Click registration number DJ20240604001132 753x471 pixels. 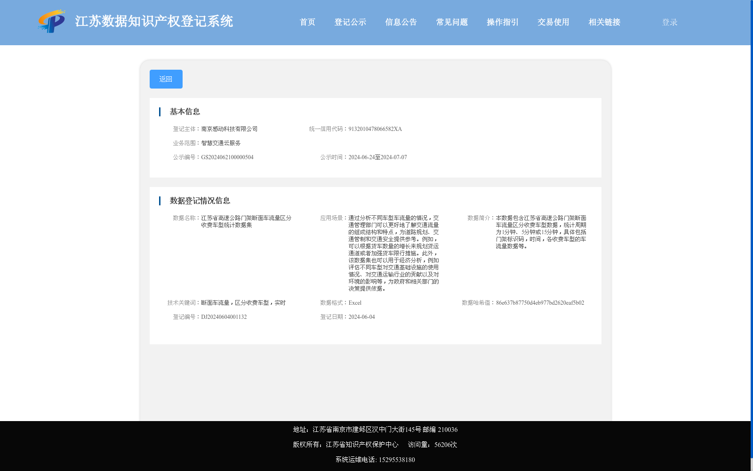click(224, 317)
